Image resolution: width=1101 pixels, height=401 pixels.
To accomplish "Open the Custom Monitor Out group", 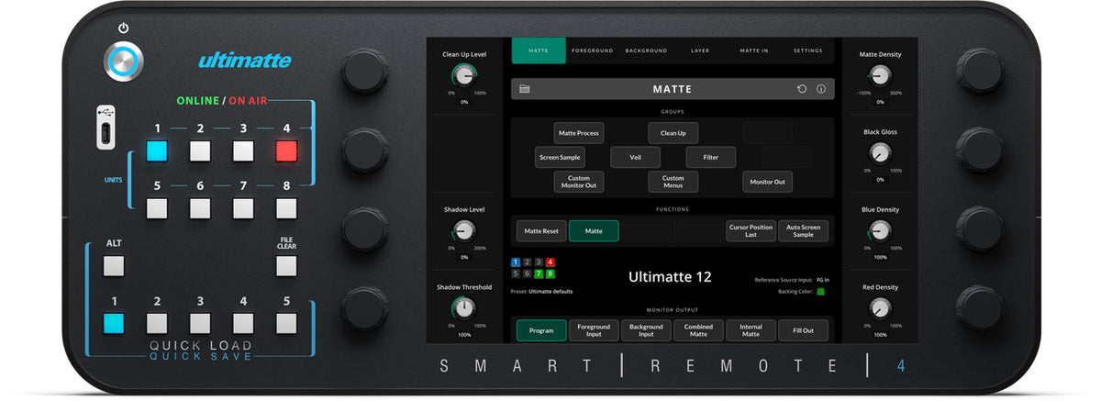I will point(579,182).
